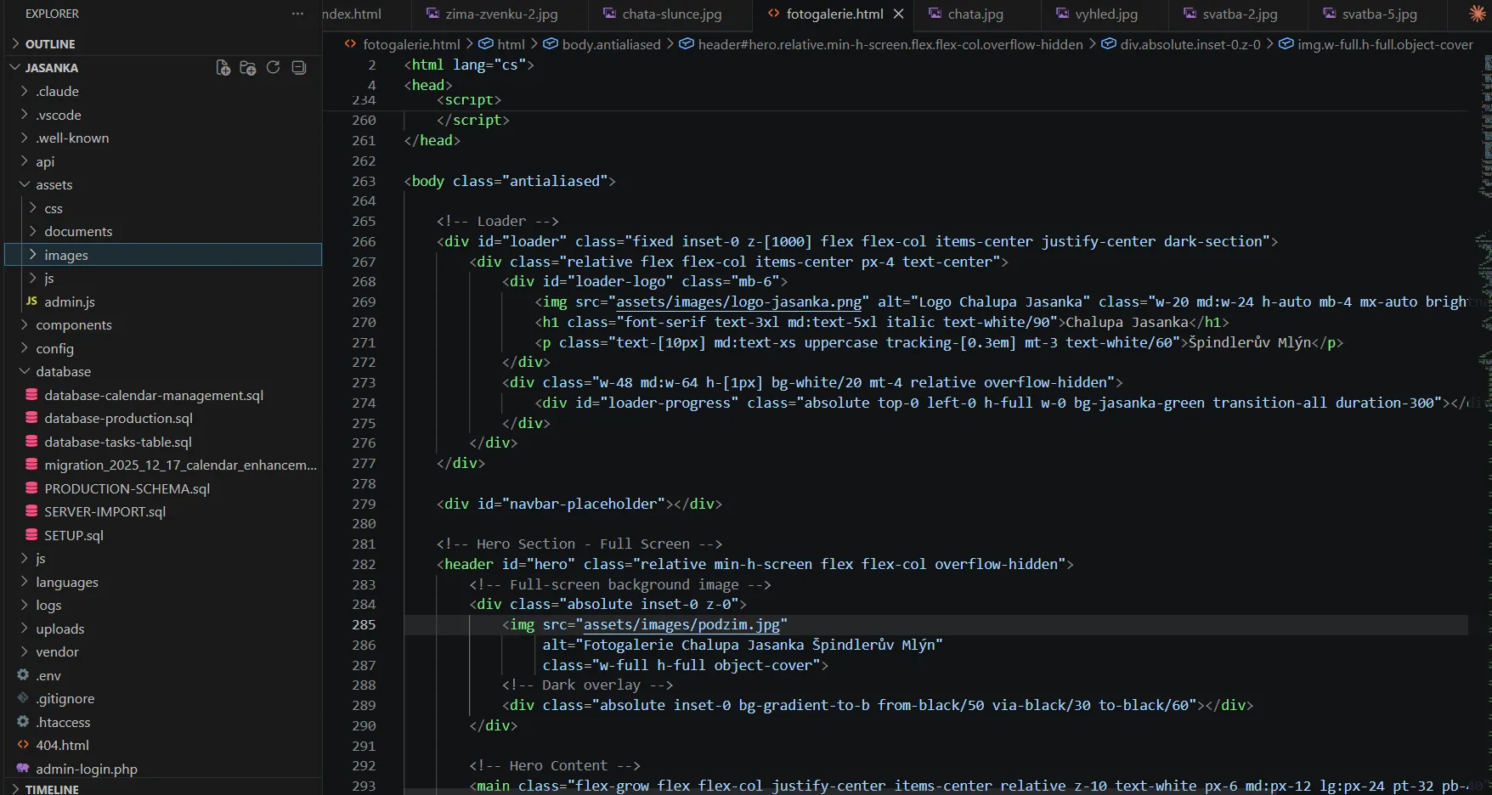Open database-calendar-management.sql file
This screenshot has width=1492, height=795.
154,395
